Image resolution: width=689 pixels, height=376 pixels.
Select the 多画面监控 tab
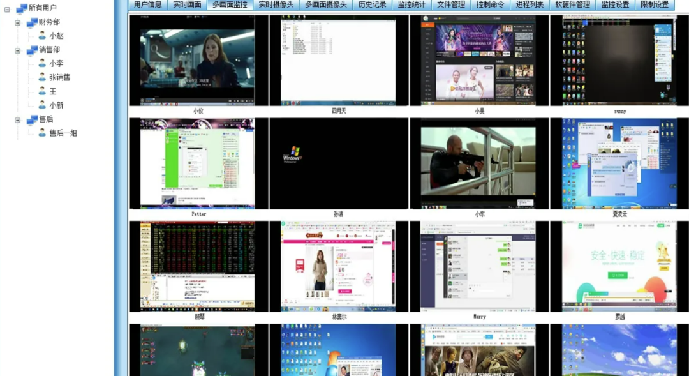(x=230, y=5)
